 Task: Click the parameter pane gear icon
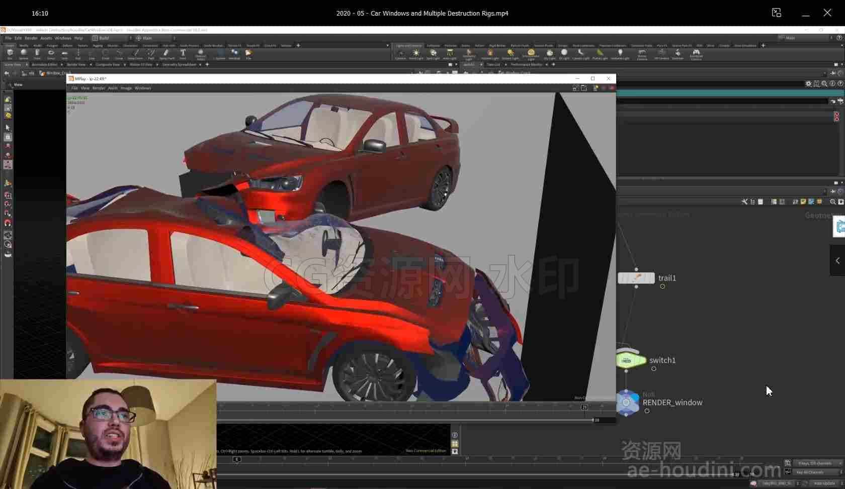(x=808, y=84)
